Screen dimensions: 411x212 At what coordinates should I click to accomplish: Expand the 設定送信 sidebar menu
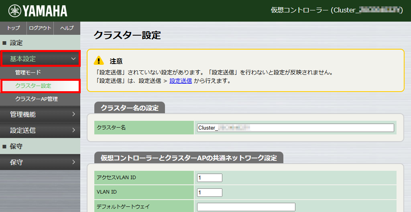click(x=40, y=130)
